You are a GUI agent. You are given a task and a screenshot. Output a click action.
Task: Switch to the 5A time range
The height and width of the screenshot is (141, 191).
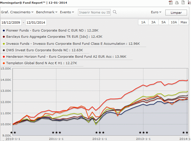[x=163, y=22]
